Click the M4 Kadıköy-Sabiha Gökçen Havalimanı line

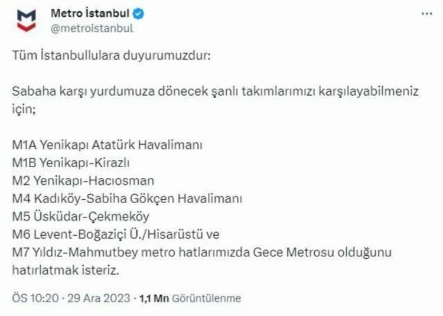(127, 198)
